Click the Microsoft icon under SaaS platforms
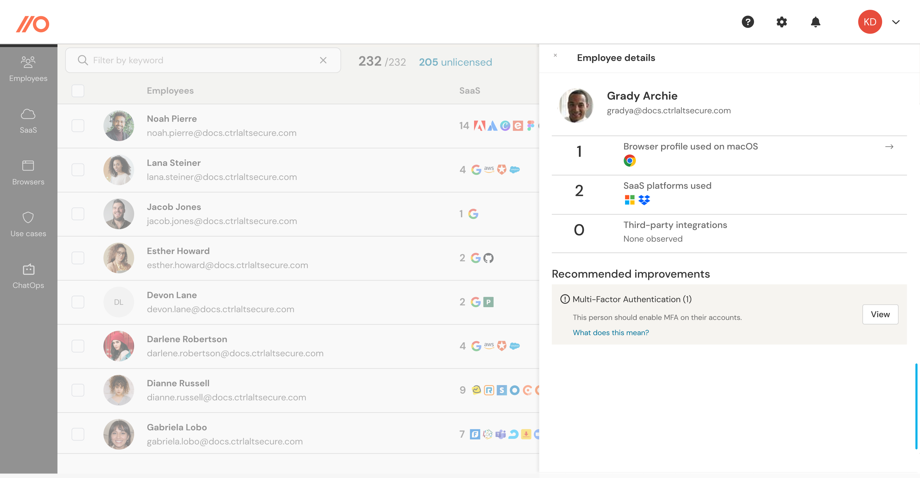The width and height of the screenshot is (920, 478). tap(629, 200)
